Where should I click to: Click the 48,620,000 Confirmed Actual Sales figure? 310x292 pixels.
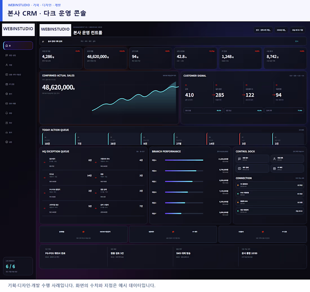58,87
